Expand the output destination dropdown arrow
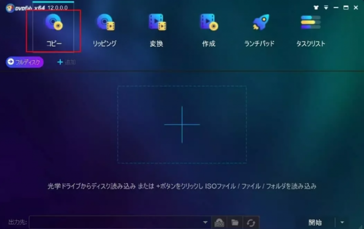The height and width of the screenshot is (229, 364). 205,222
